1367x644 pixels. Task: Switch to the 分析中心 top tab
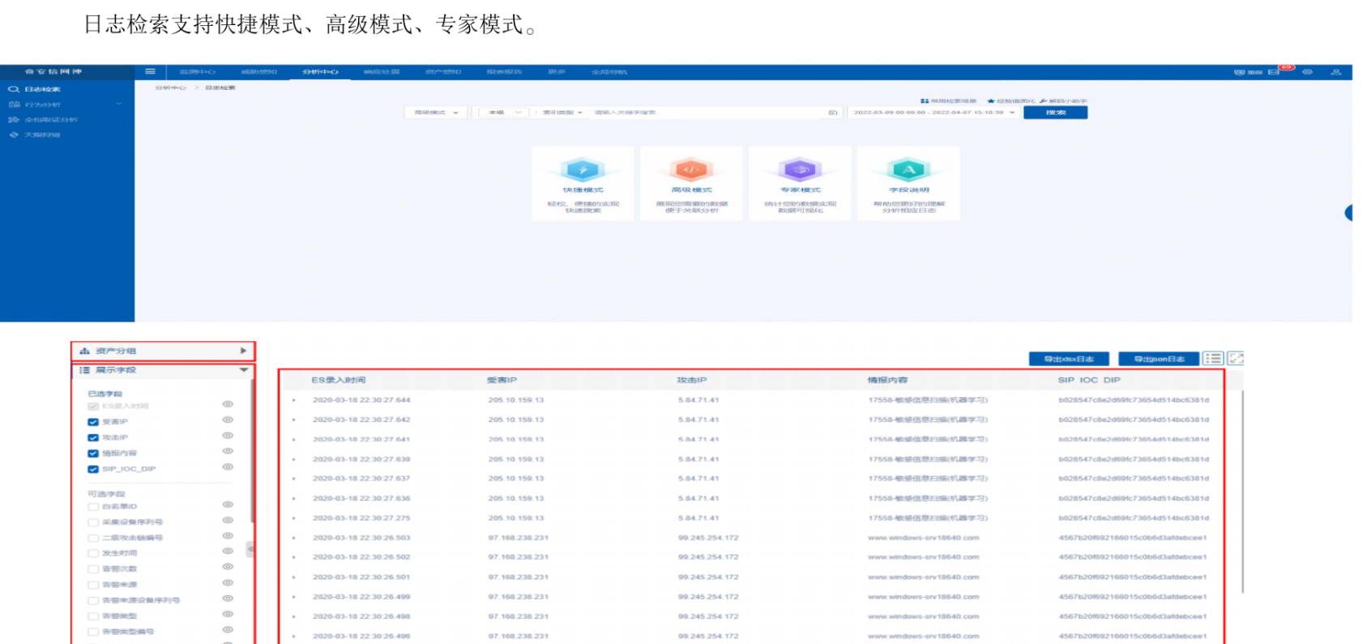click(x=320, y=72)
